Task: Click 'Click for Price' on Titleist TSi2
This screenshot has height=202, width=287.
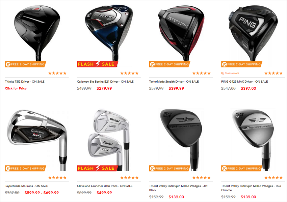Action: tap(16, 88)
